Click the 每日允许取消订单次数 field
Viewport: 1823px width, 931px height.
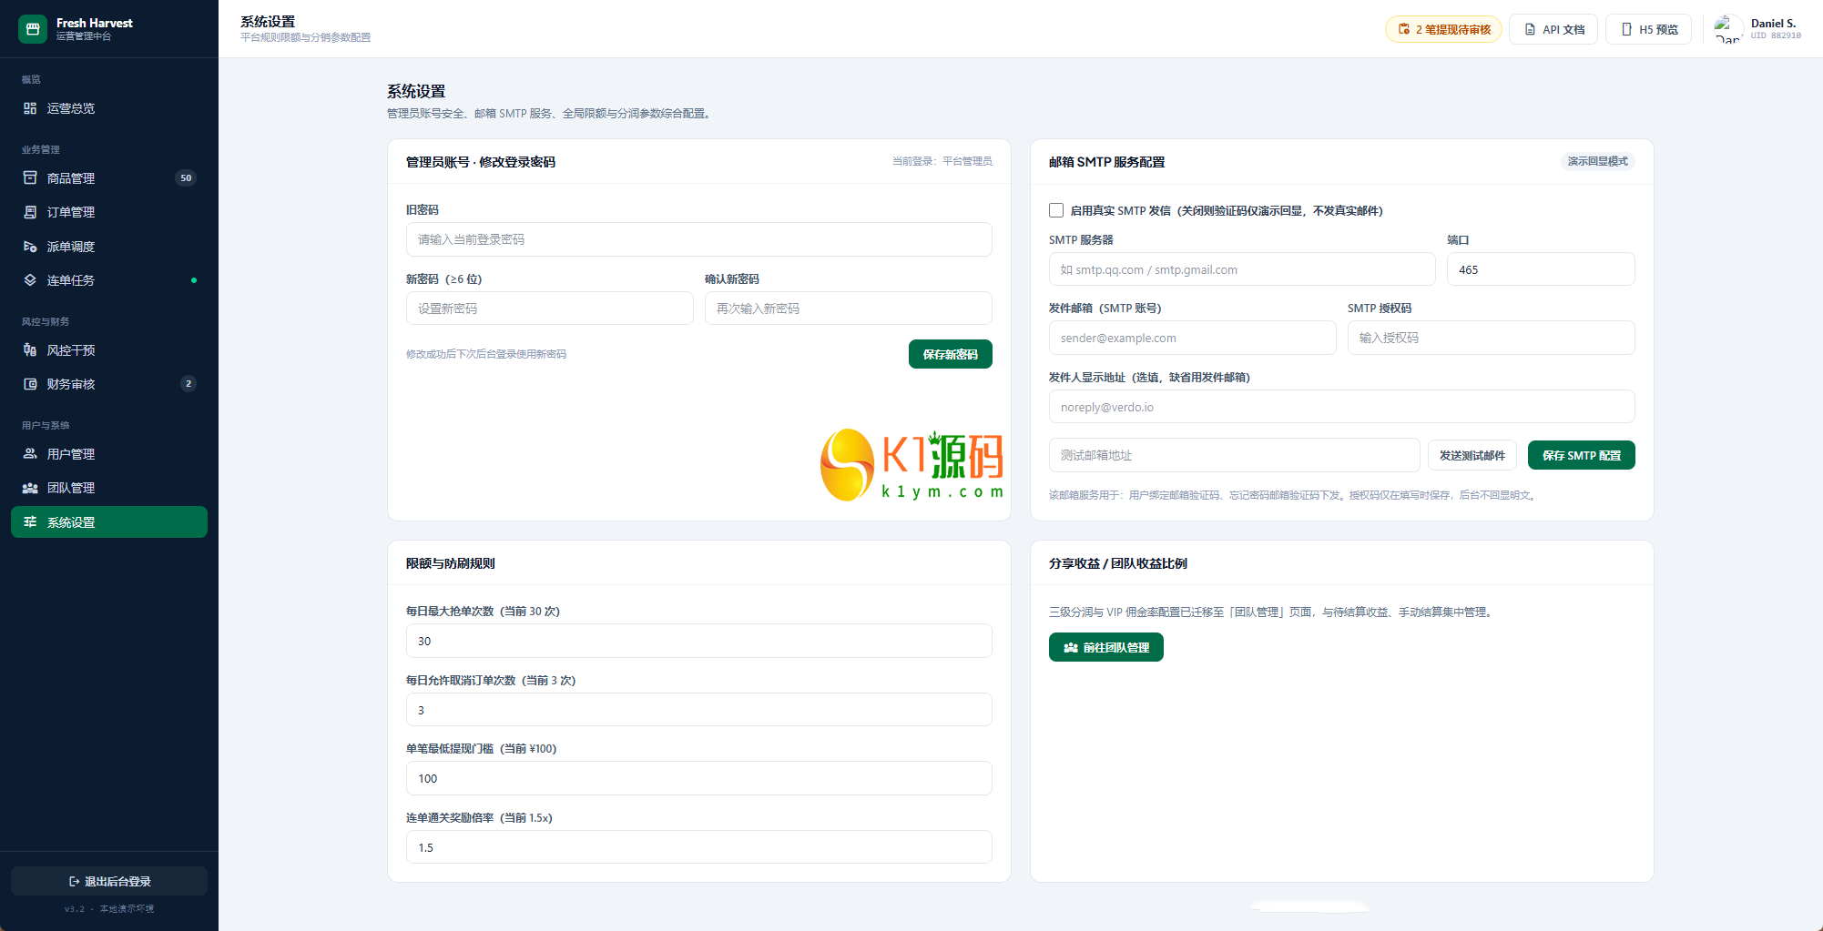point(698,710)
